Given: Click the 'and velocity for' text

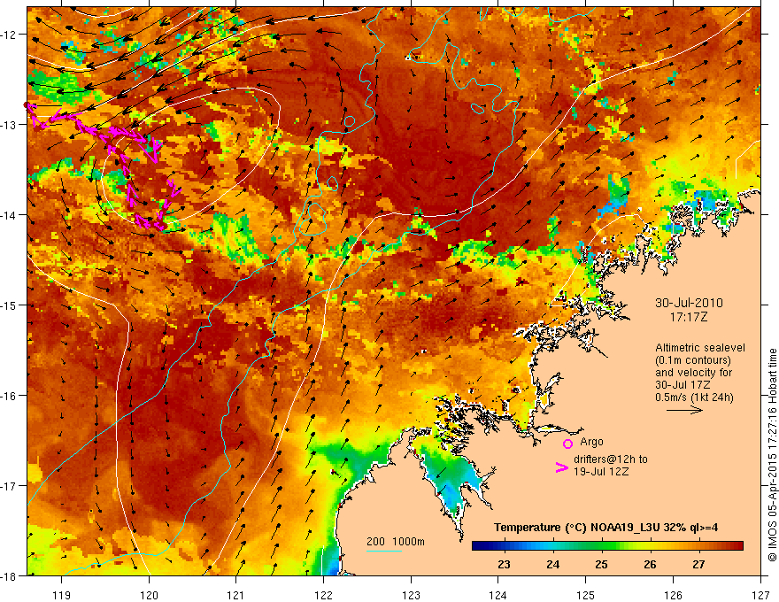Looking at the screenshot, I should pyautogui.click(x=693, y=372).
